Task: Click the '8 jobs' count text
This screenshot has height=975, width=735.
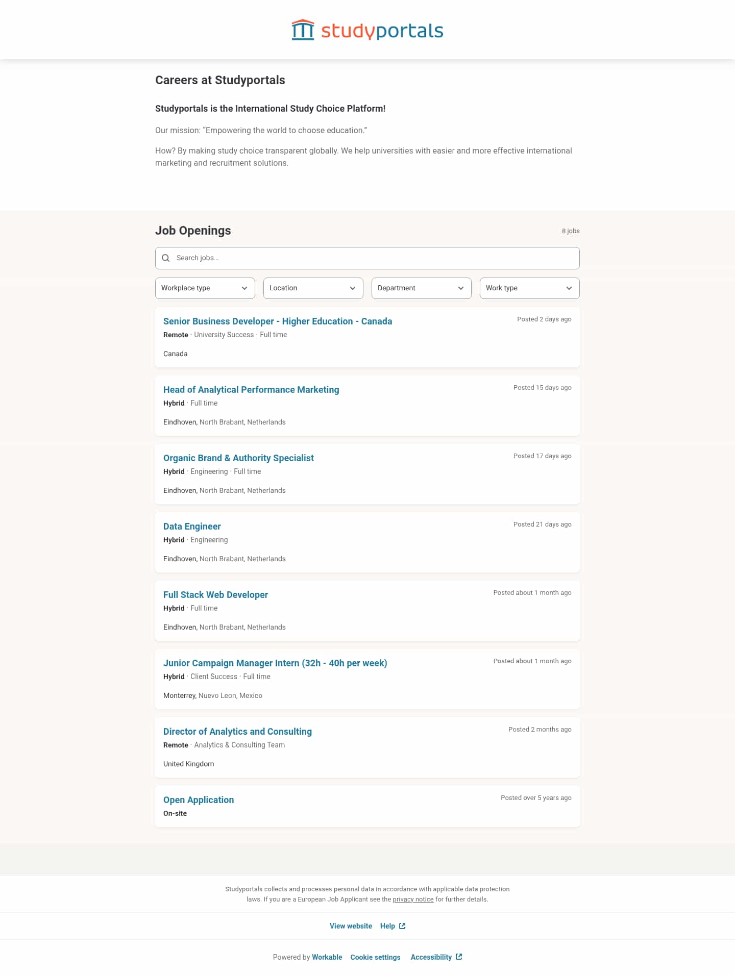Action: click(571, 231)
